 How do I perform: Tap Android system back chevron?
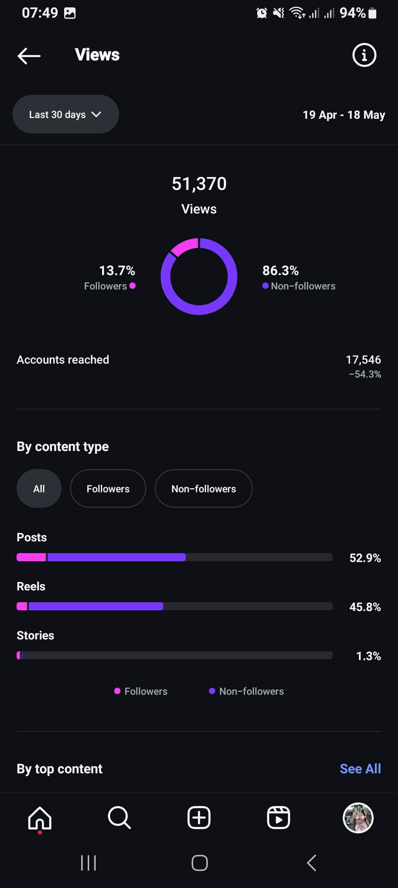(311, 863)
